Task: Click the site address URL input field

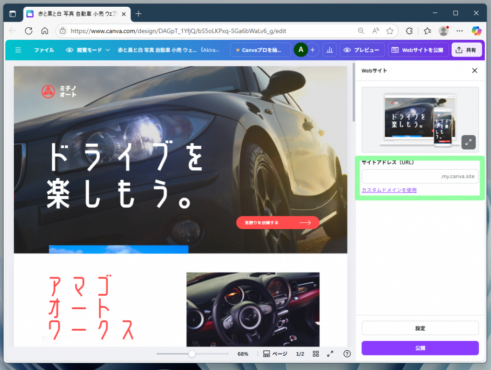Action: [x=420, y=176]
